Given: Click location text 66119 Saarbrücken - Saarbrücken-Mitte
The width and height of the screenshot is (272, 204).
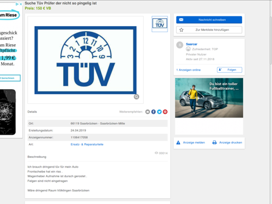Looking at the screenshot, I should pyautogui.click(x=97, y=123).
